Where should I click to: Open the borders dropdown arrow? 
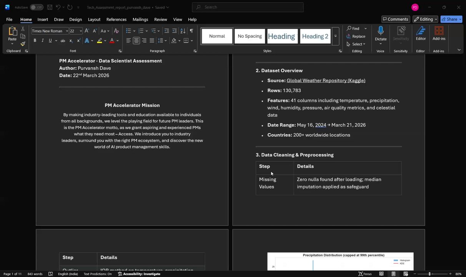pos(191,40)
